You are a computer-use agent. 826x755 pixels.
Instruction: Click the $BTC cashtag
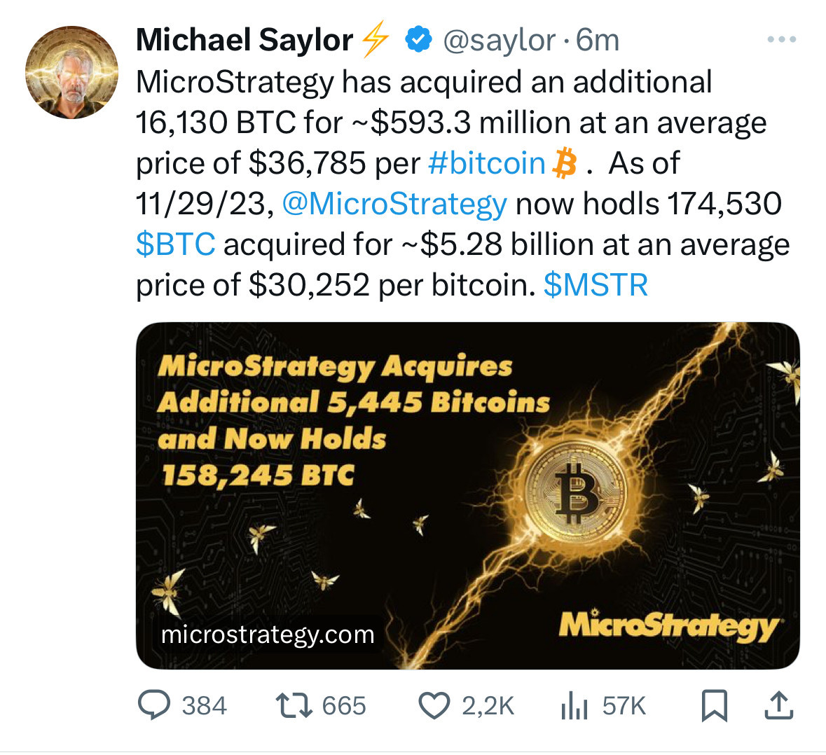[175, 245]
